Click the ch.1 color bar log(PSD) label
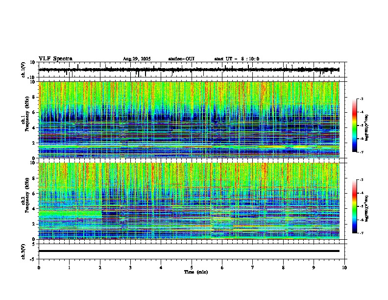The width and height of the screenshot is (388, 300). [x=367, y=128]
